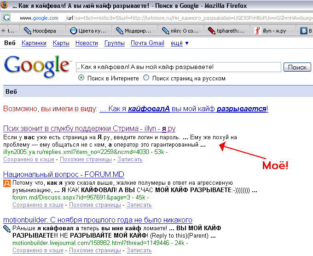The height and width of the screenshot is (256, 313).
Task: Click the pencil icon on Ноосфера tab
Action: (x=27, y=31)
